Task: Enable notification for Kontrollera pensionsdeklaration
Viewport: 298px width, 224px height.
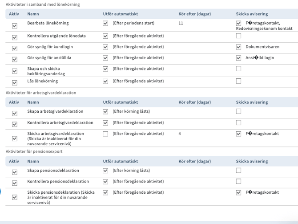Action: [x=239, y=181]
